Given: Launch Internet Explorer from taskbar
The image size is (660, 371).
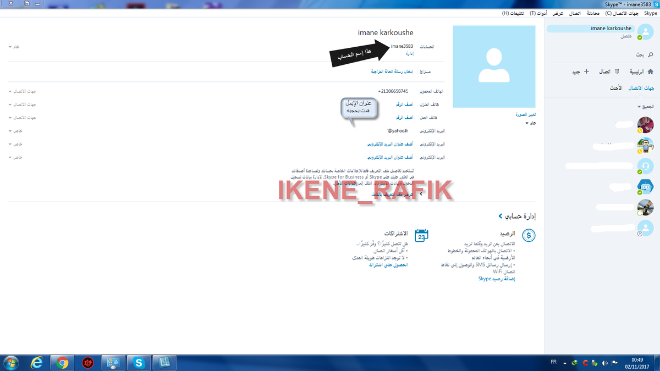Looking at the screenshot, I should 37,363.
